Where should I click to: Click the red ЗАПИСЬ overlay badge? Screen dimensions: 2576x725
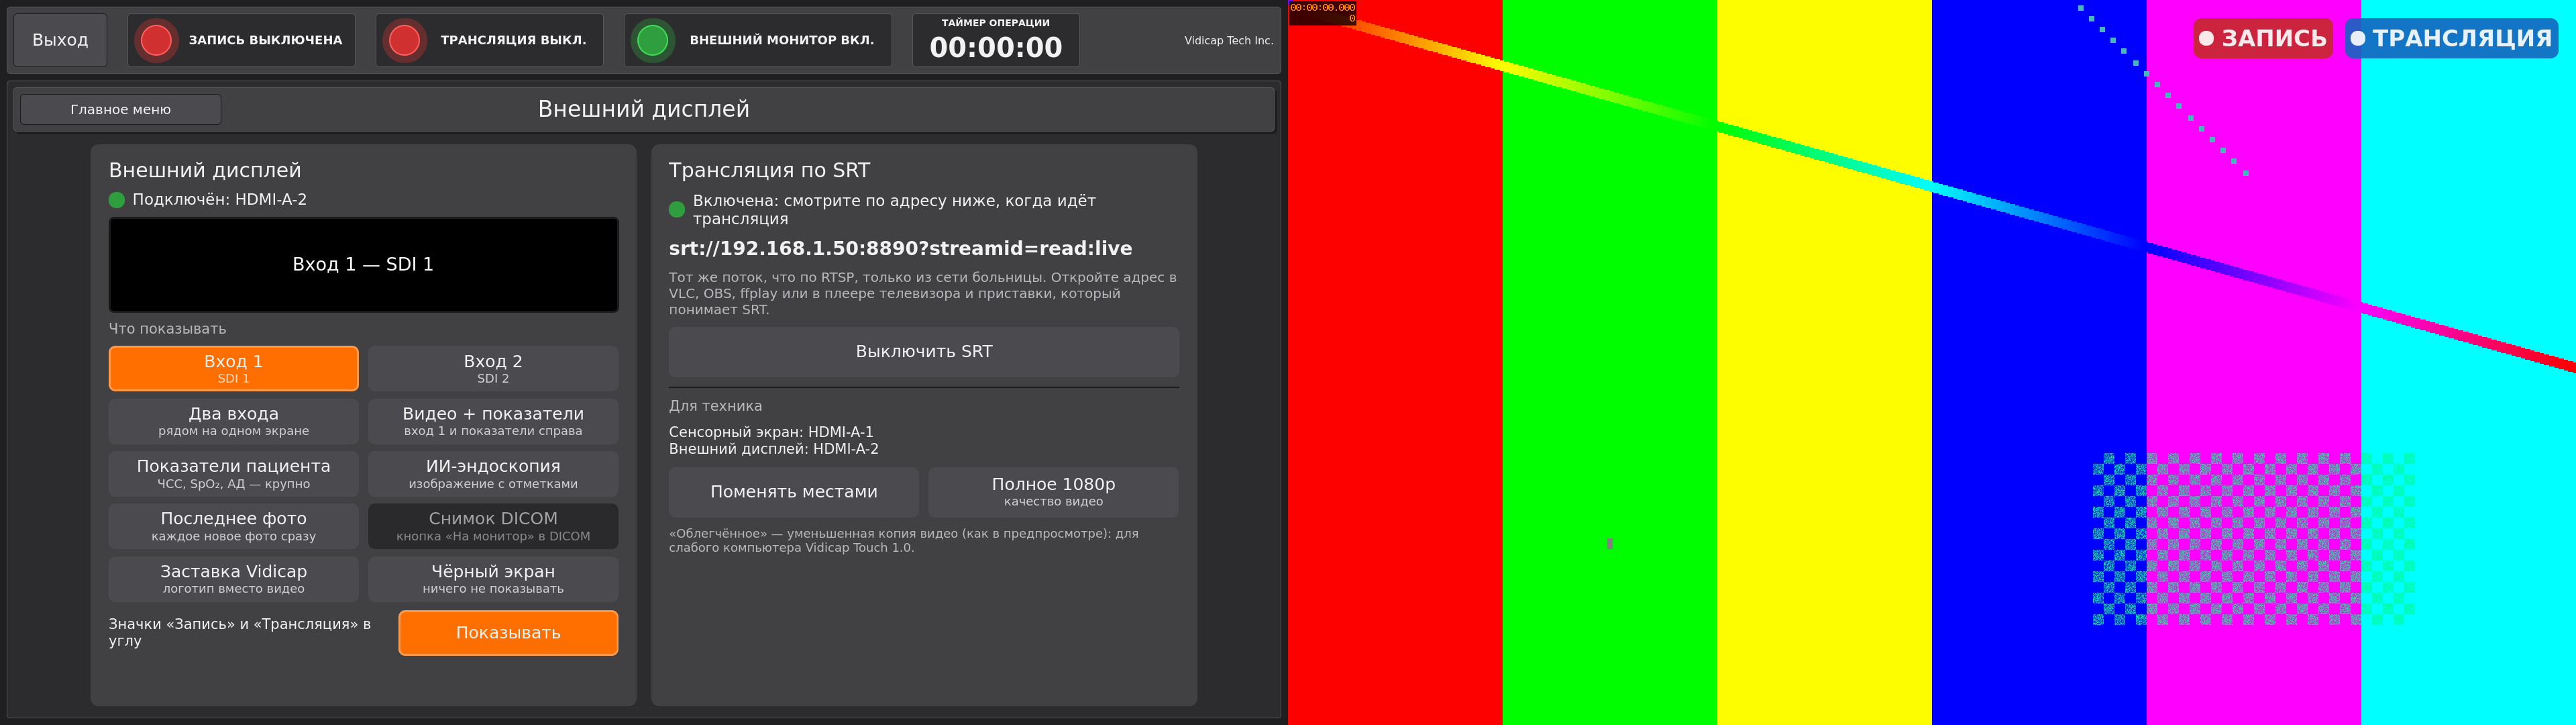point(2262,38)
